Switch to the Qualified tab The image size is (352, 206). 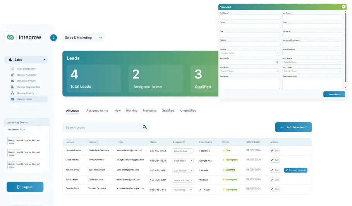pos(168,111)
